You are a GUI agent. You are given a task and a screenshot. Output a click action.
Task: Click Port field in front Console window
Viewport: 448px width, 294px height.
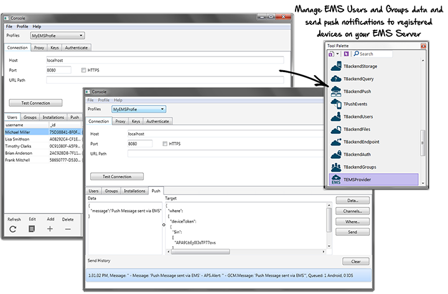point(140,144)
